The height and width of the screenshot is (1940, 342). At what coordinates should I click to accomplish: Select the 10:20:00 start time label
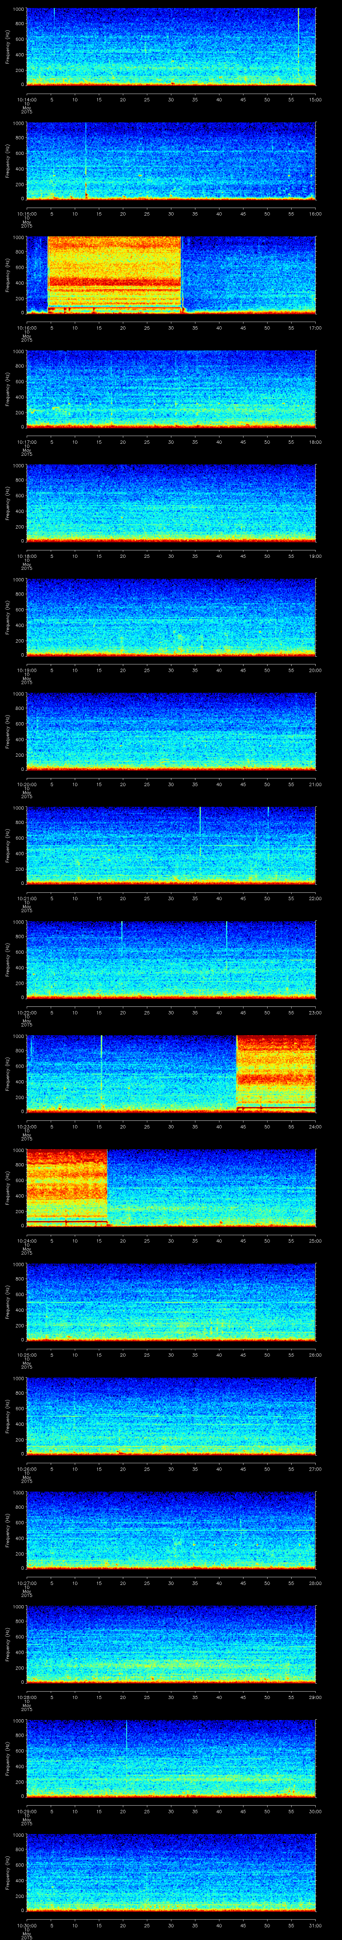tap(26, 785)
